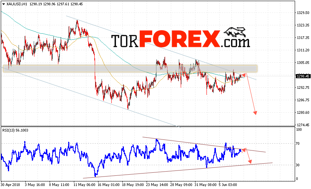This screenshot has width=311, height=189.
Task: Select the 30 Apr 2018 date label
Action: (x=10, y=184)
